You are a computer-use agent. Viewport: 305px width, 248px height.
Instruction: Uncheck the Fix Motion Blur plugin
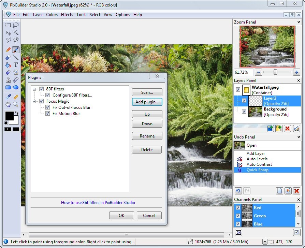tap(48, 114)
